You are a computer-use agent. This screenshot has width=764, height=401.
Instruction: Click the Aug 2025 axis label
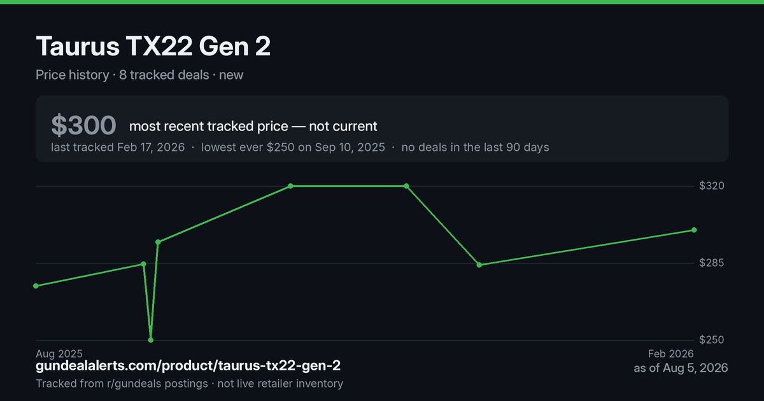pyautogui.click(x=59, y=353)
